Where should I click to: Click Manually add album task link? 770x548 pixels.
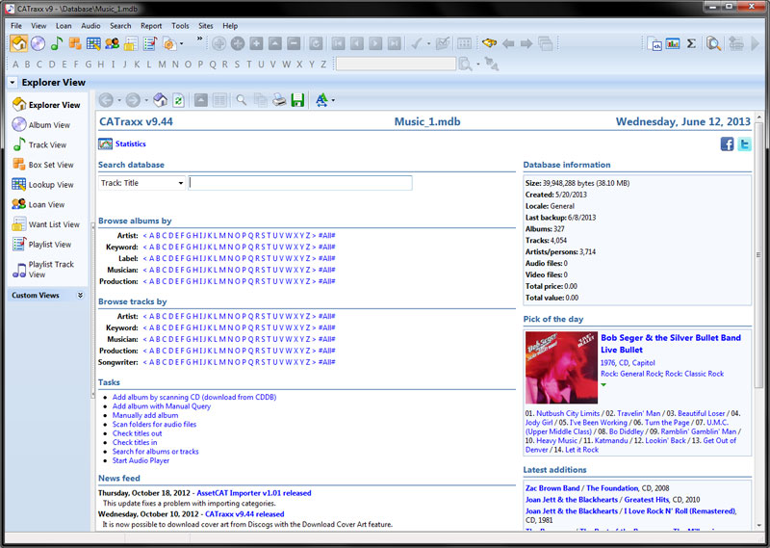145,415
